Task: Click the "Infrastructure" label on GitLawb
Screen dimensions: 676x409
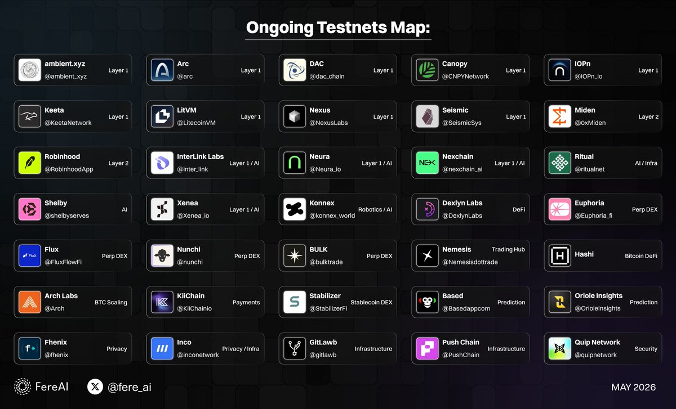Action: click(x=373, y=349)
